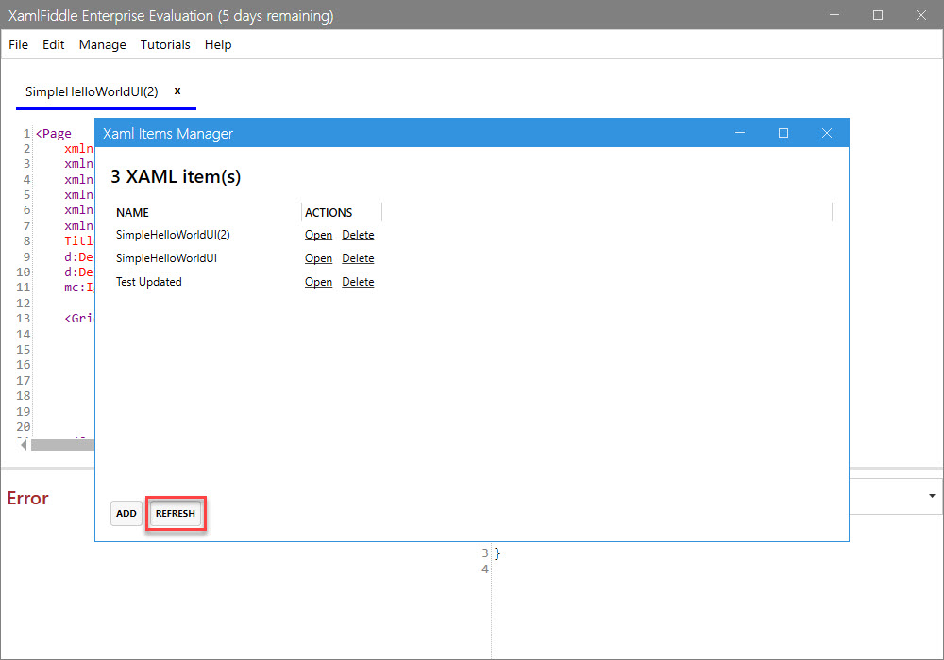
Task: Delete the Test Updated item
Action: [x=358, y=281]
